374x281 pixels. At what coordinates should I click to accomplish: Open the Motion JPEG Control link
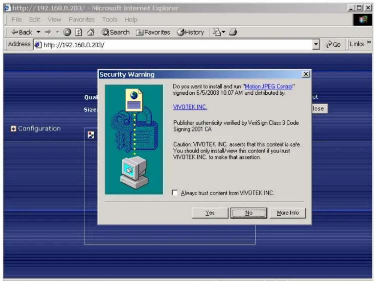point(269,86)
